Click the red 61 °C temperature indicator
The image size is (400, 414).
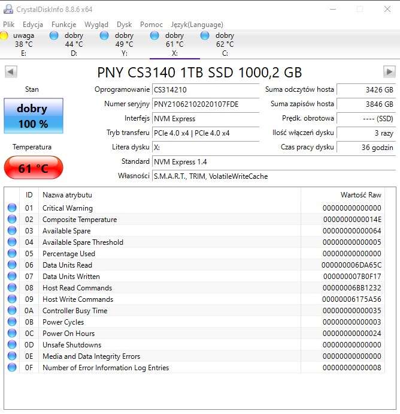click(x=33, y=168)
